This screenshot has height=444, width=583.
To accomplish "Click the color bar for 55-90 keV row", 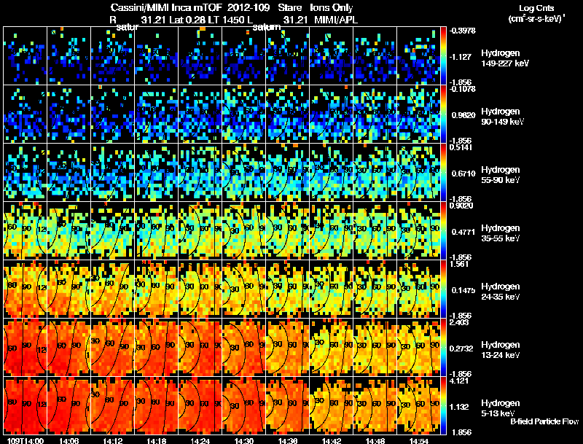I will [x=443, y=172].
